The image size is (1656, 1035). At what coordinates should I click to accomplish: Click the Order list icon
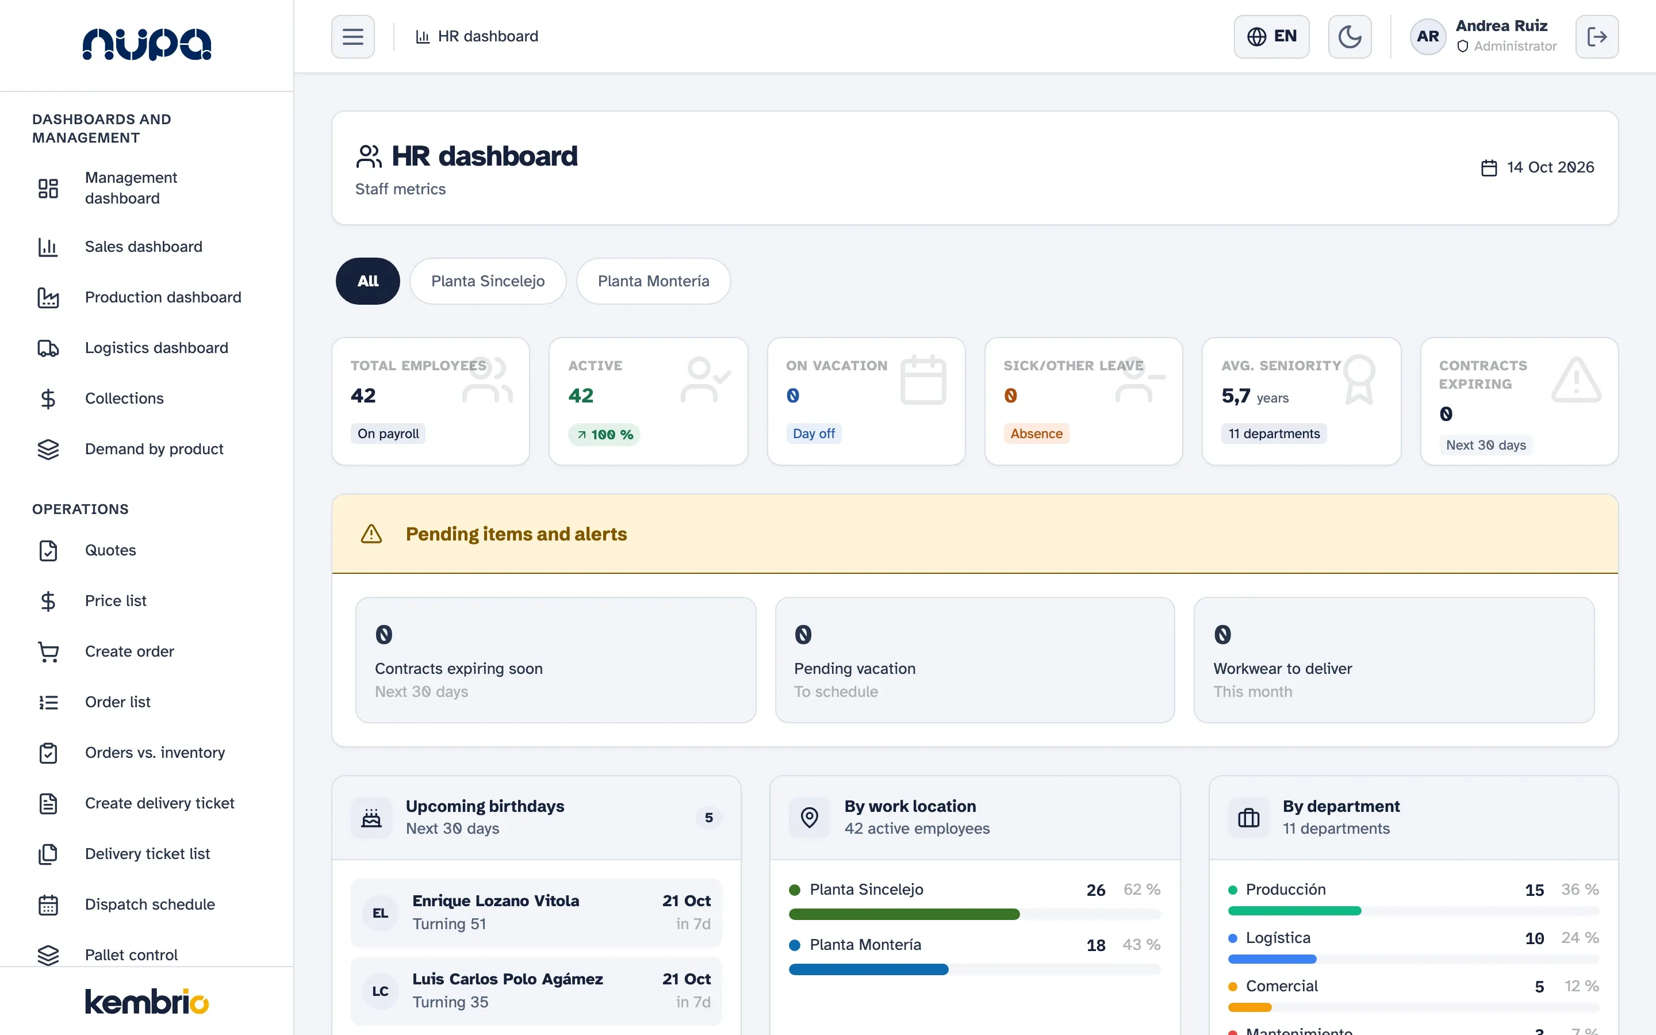click(48, 702)
